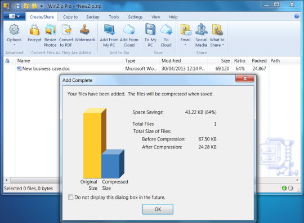Screen dimensions: 304x223
Task: Expand the Email dropdown arrow
Action: pyautogui.click(x=185, y=45)
